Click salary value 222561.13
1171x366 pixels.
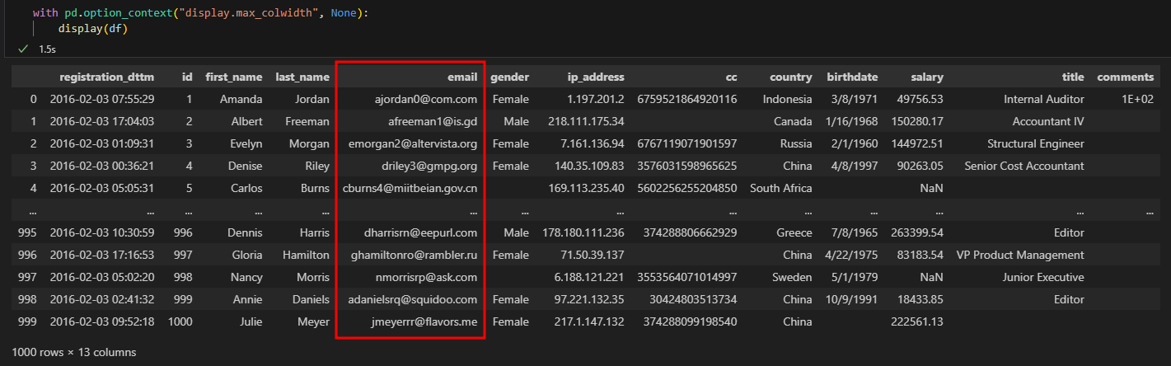918,321
